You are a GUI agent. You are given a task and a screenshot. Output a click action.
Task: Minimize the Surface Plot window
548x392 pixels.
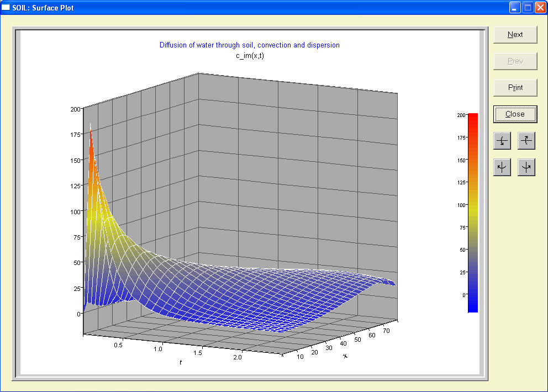tap(515, 8)
